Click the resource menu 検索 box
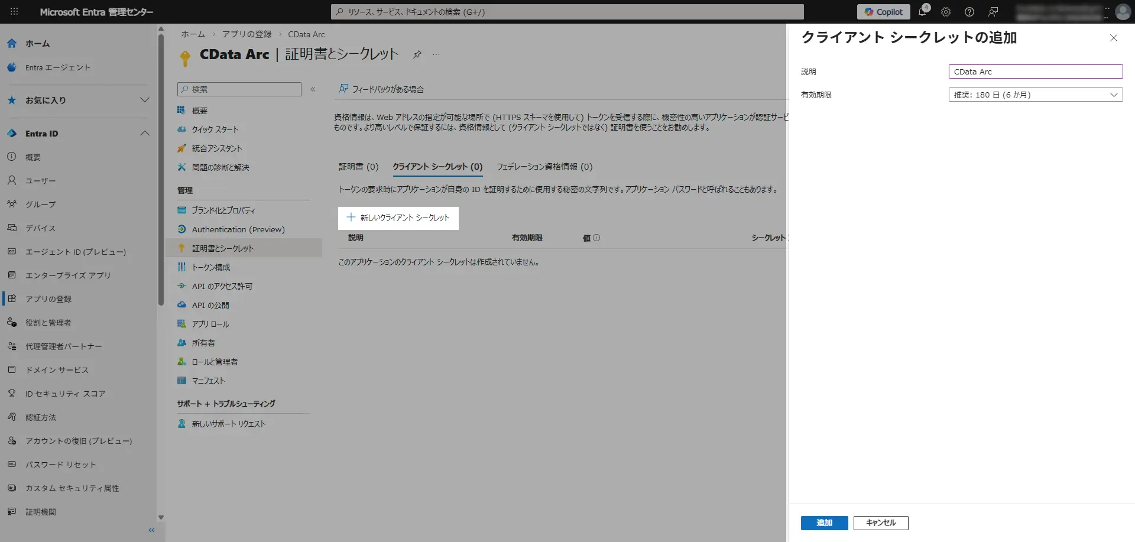This screenshot has height=542, width=1135. [x=239, y=89]
